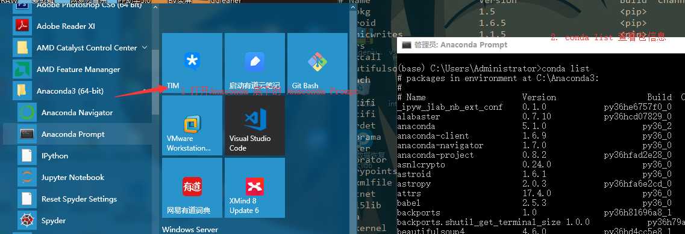Select AMD Feature Mananger entry
Screen dimensions: 685x234
pyautogui.click(x=78, y=70)
